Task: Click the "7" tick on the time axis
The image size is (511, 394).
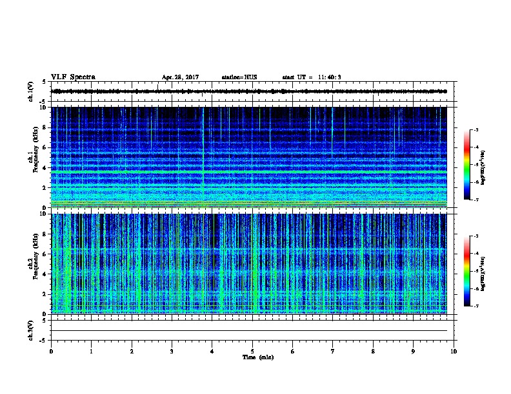Action: coord(333,352)
